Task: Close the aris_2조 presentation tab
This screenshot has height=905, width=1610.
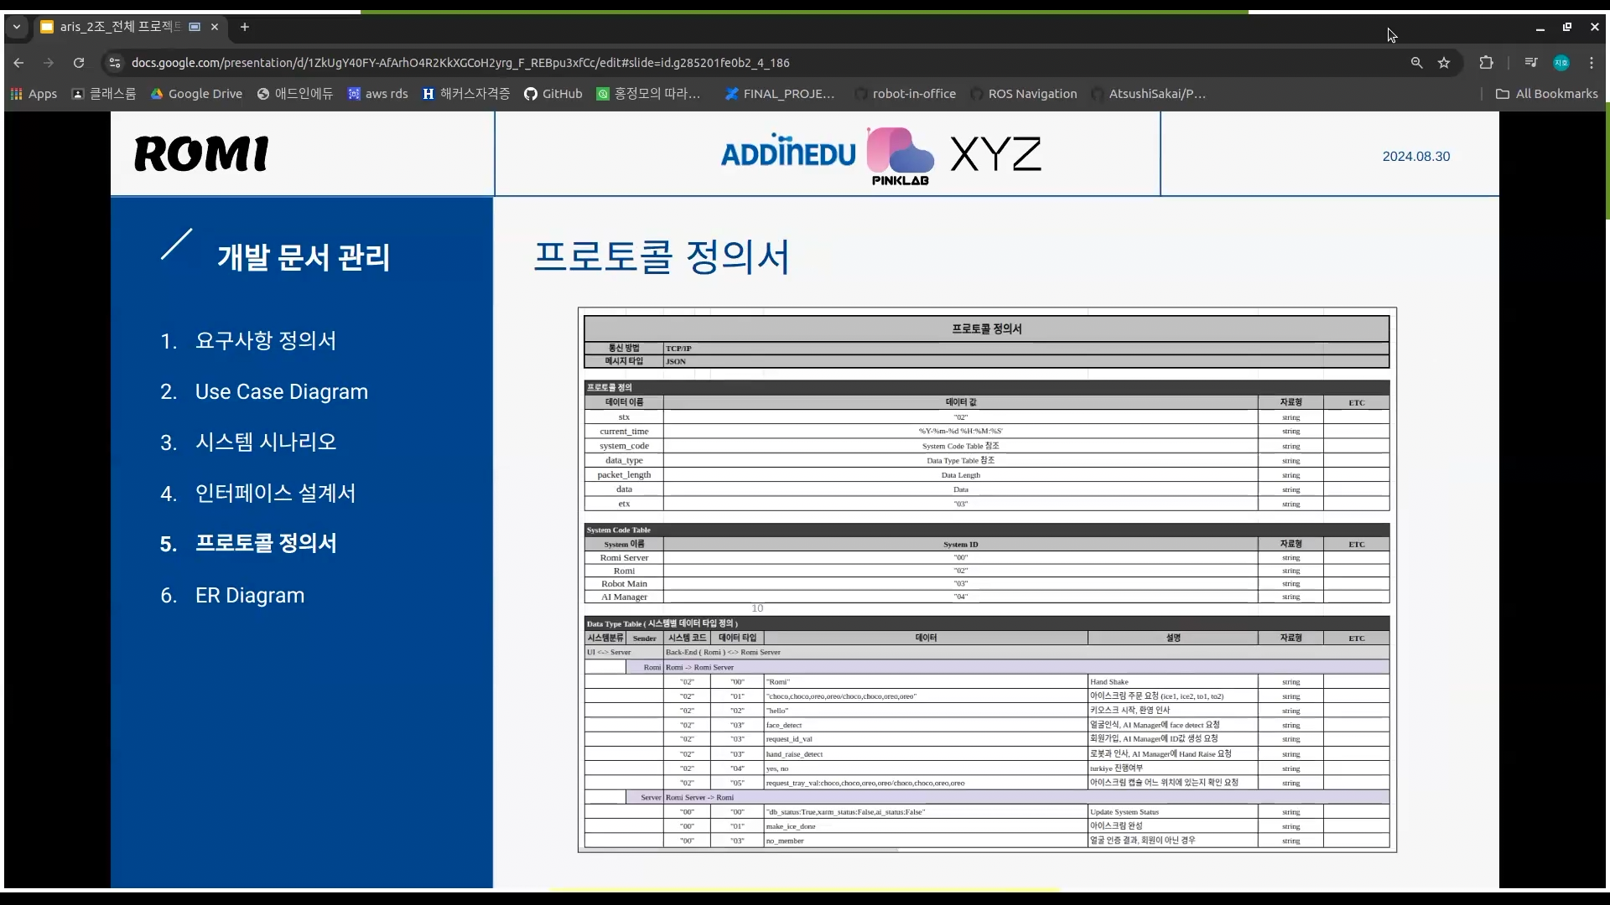Action: pos(215,27)
